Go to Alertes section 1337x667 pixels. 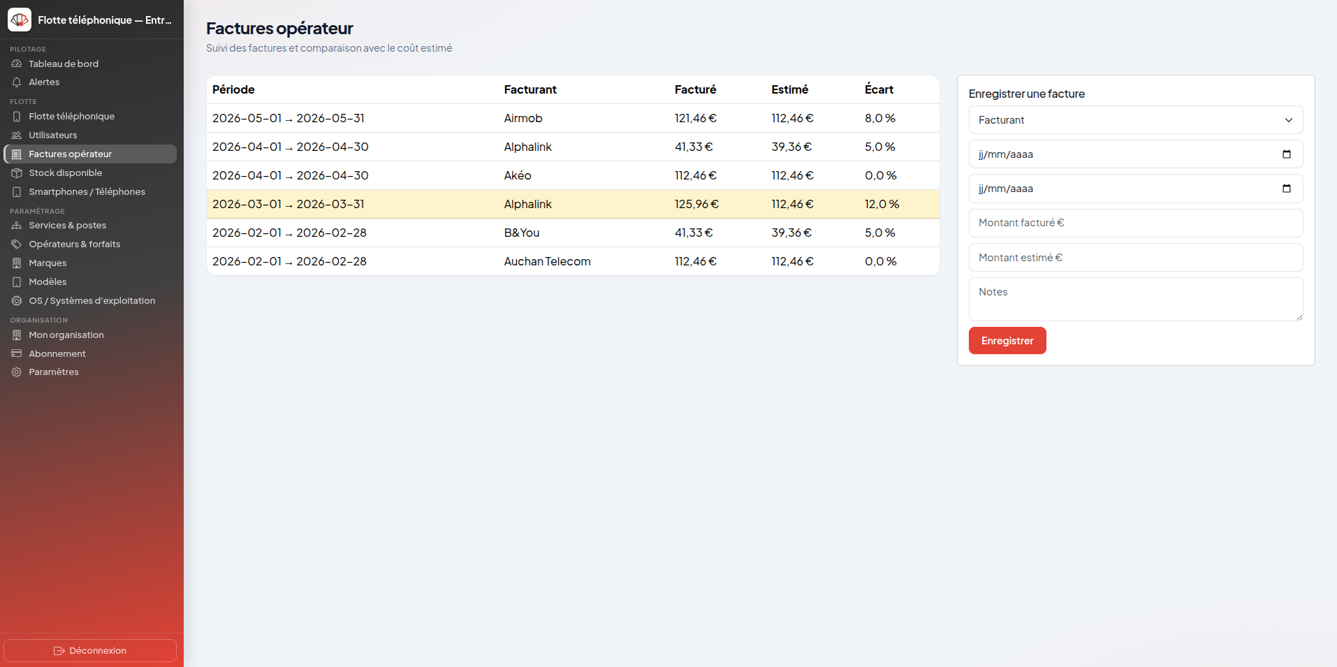click(x=90, y=82)
